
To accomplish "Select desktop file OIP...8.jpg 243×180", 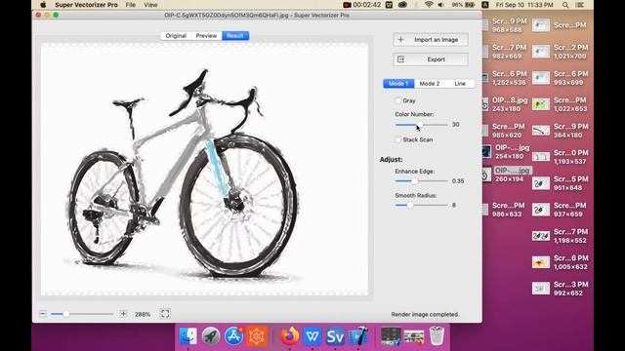I will coord(504,104).
